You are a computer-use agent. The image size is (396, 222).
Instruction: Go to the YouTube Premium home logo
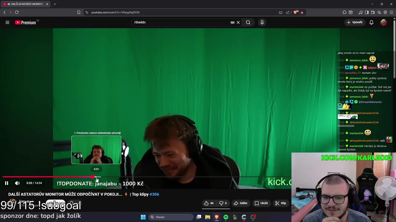point(26,22)
